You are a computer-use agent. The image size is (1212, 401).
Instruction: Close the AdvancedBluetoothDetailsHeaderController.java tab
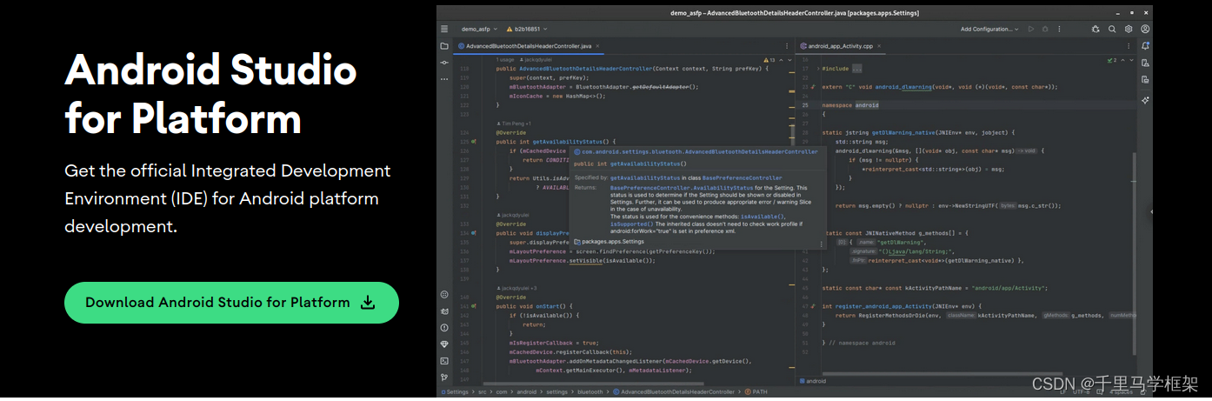click(597, 46)
